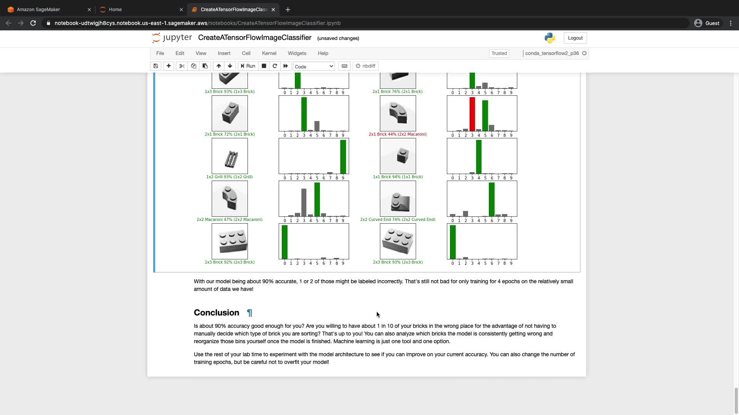The height and width of the screenshot is (415, 739).
Task: Restart and run all with fast-forward icon
Action: tap(286, 66)
